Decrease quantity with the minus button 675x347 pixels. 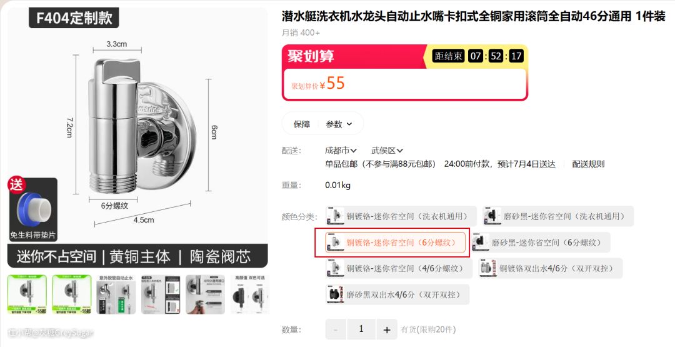coord(336,329)
